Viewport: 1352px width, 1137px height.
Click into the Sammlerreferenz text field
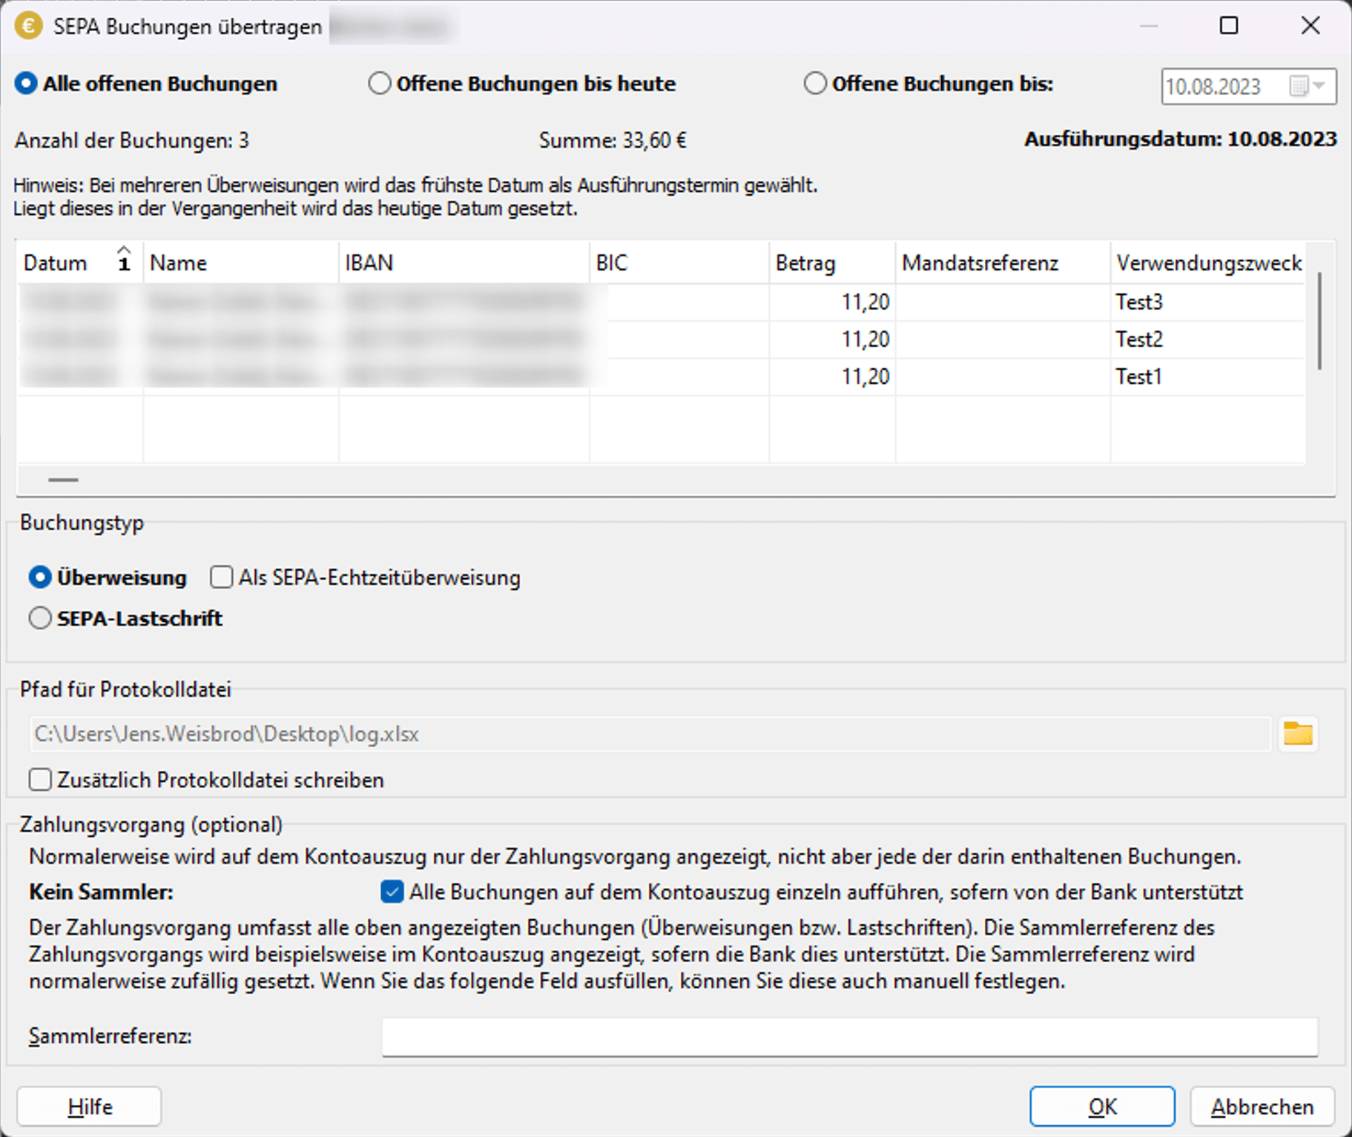[x=849, y=1036]
